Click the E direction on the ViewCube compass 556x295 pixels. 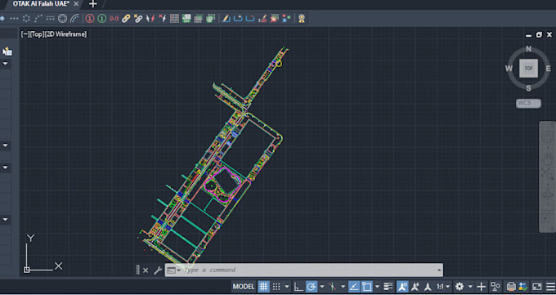tap(548, 69)
